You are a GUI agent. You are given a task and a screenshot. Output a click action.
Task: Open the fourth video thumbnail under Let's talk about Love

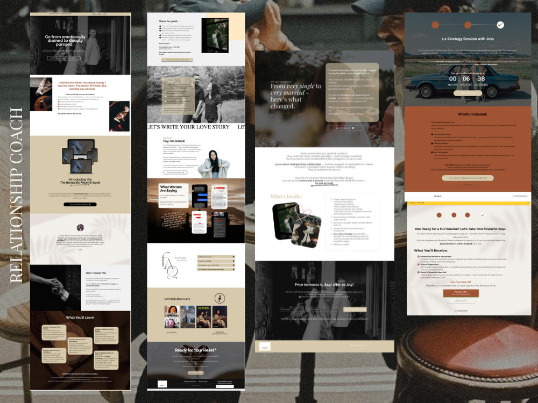(x=220, y=317)
